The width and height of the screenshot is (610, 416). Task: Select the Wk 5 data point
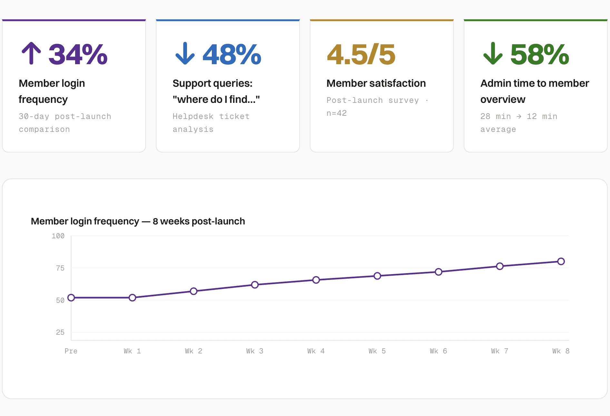377,276
